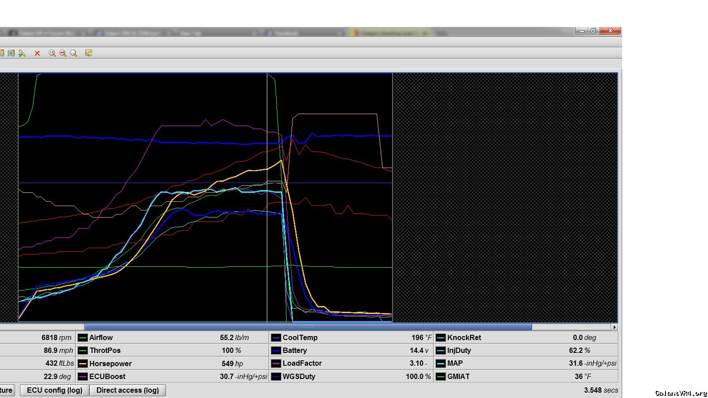Click the pencil with green checkmark icon

22,53
